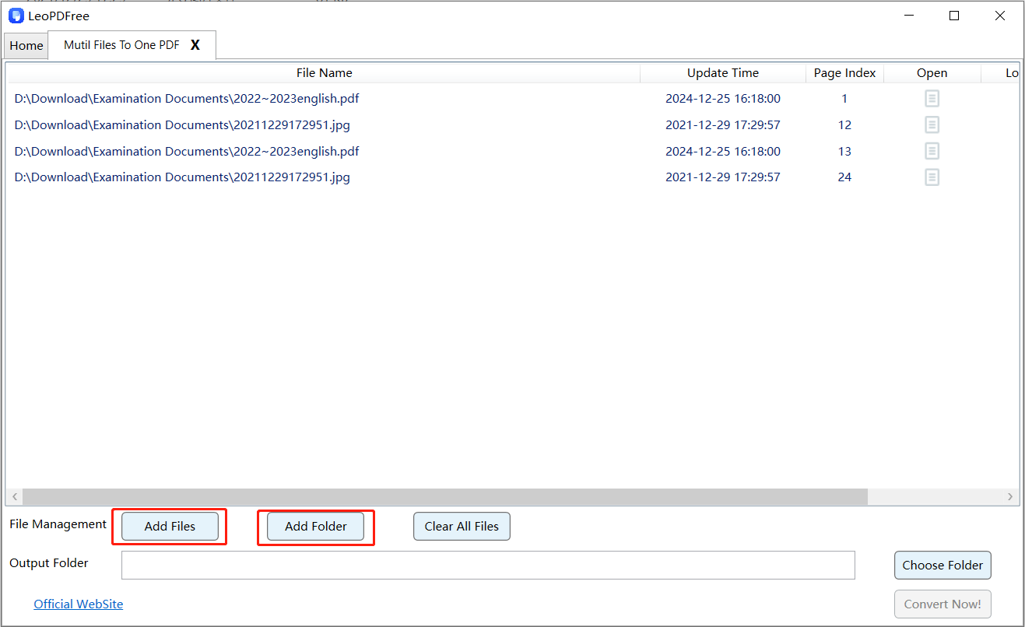The image size is (1025, 627).
Task: Sort by Update Time column header
Action: tap(723, 73)
